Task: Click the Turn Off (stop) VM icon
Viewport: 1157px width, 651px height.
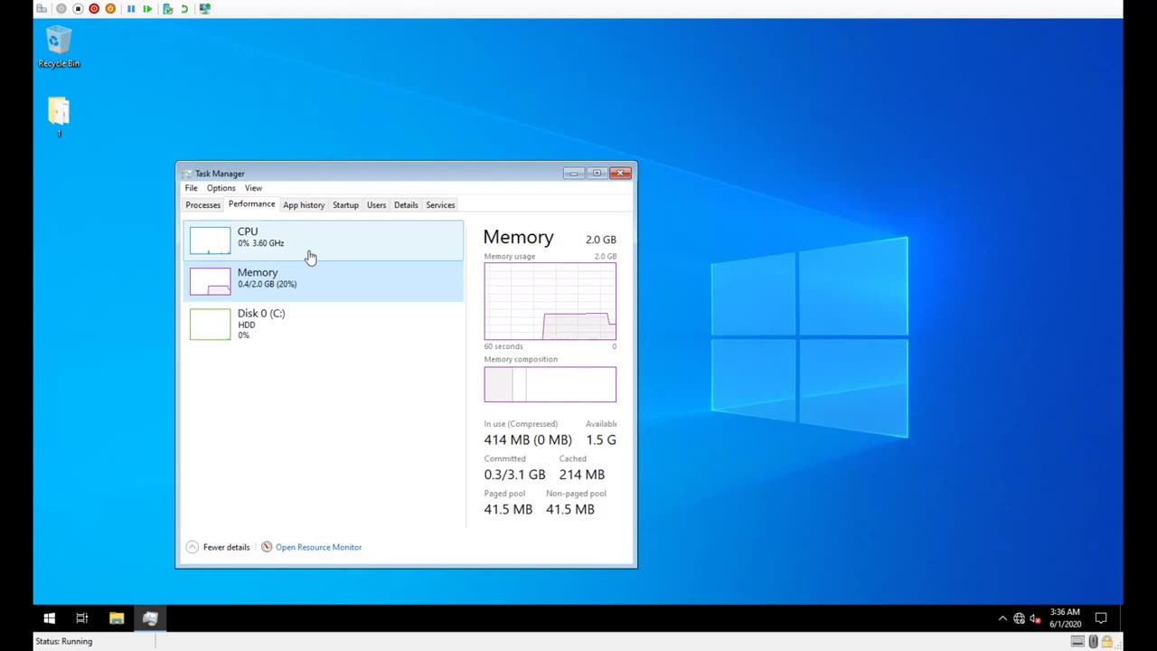Action: pyautogui.click(x=78, y=9)
